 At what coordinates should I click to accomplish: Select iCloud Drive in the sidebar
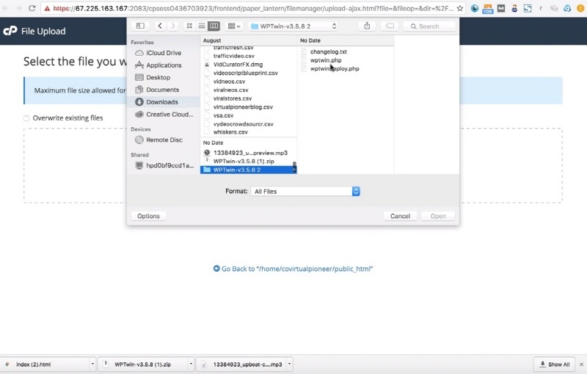163,53
